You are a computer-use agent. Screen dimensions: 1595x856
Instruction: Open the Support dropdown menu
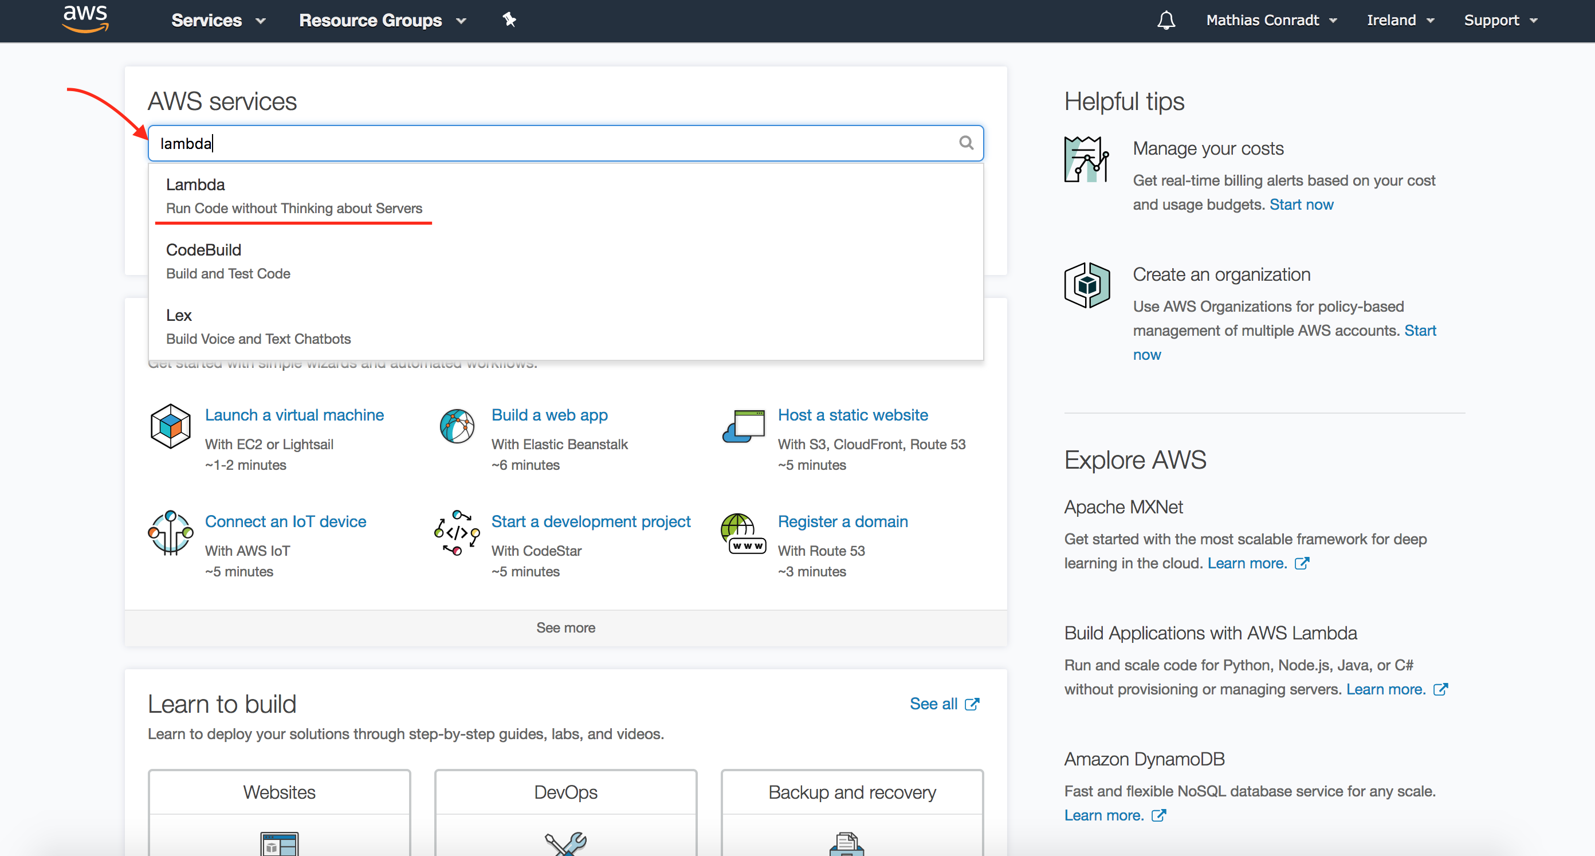(x=1501, y=21)
